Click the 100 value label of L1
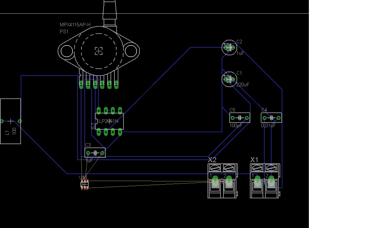Screen dimensions: 365x228 14,131
